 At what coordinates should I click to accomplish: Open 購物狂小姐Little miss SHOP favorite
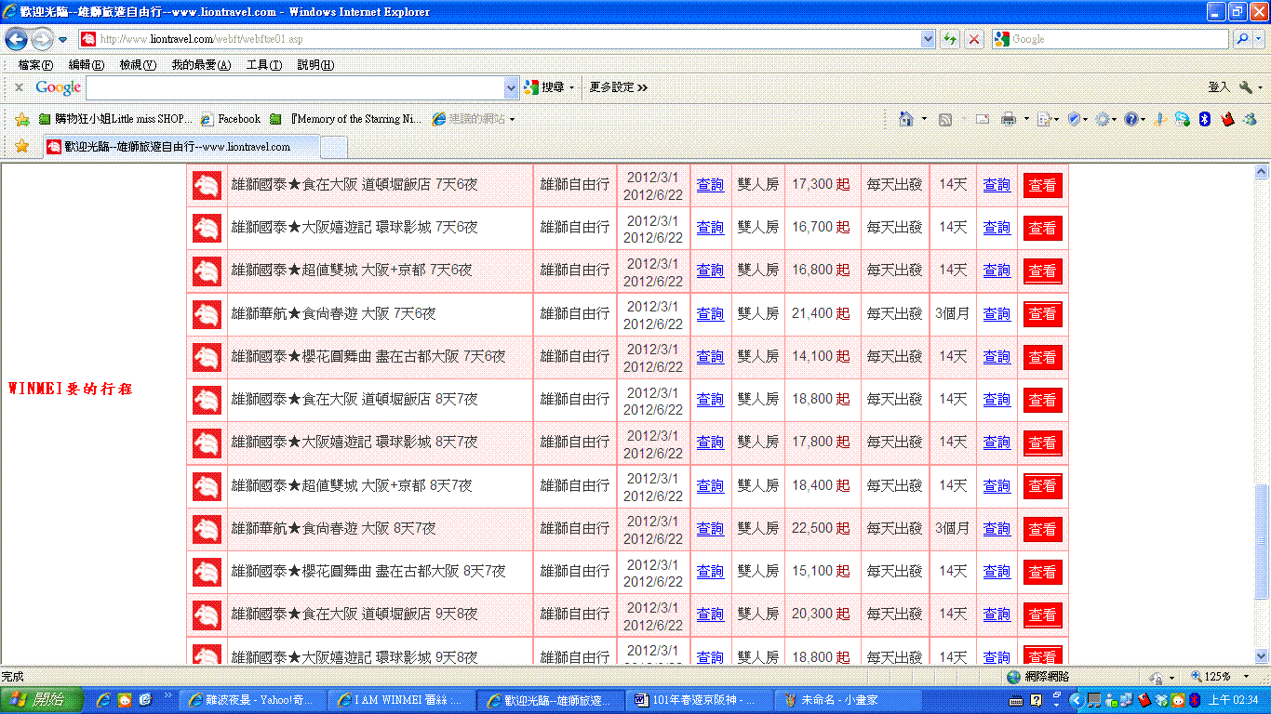pos(115,119)
